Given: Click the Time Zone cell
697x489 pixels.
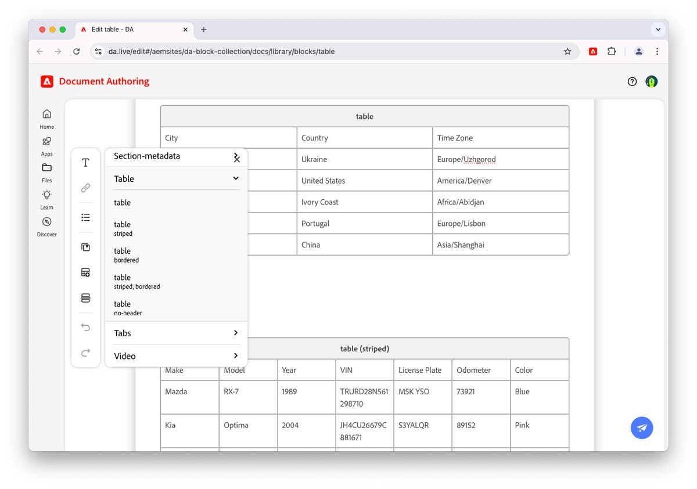Looking at the screenshot, I should [501, 138].
